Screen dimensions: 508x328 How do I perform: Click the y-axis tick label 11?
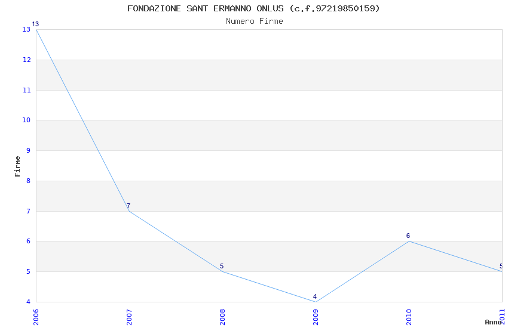click(x=26, y=90)
